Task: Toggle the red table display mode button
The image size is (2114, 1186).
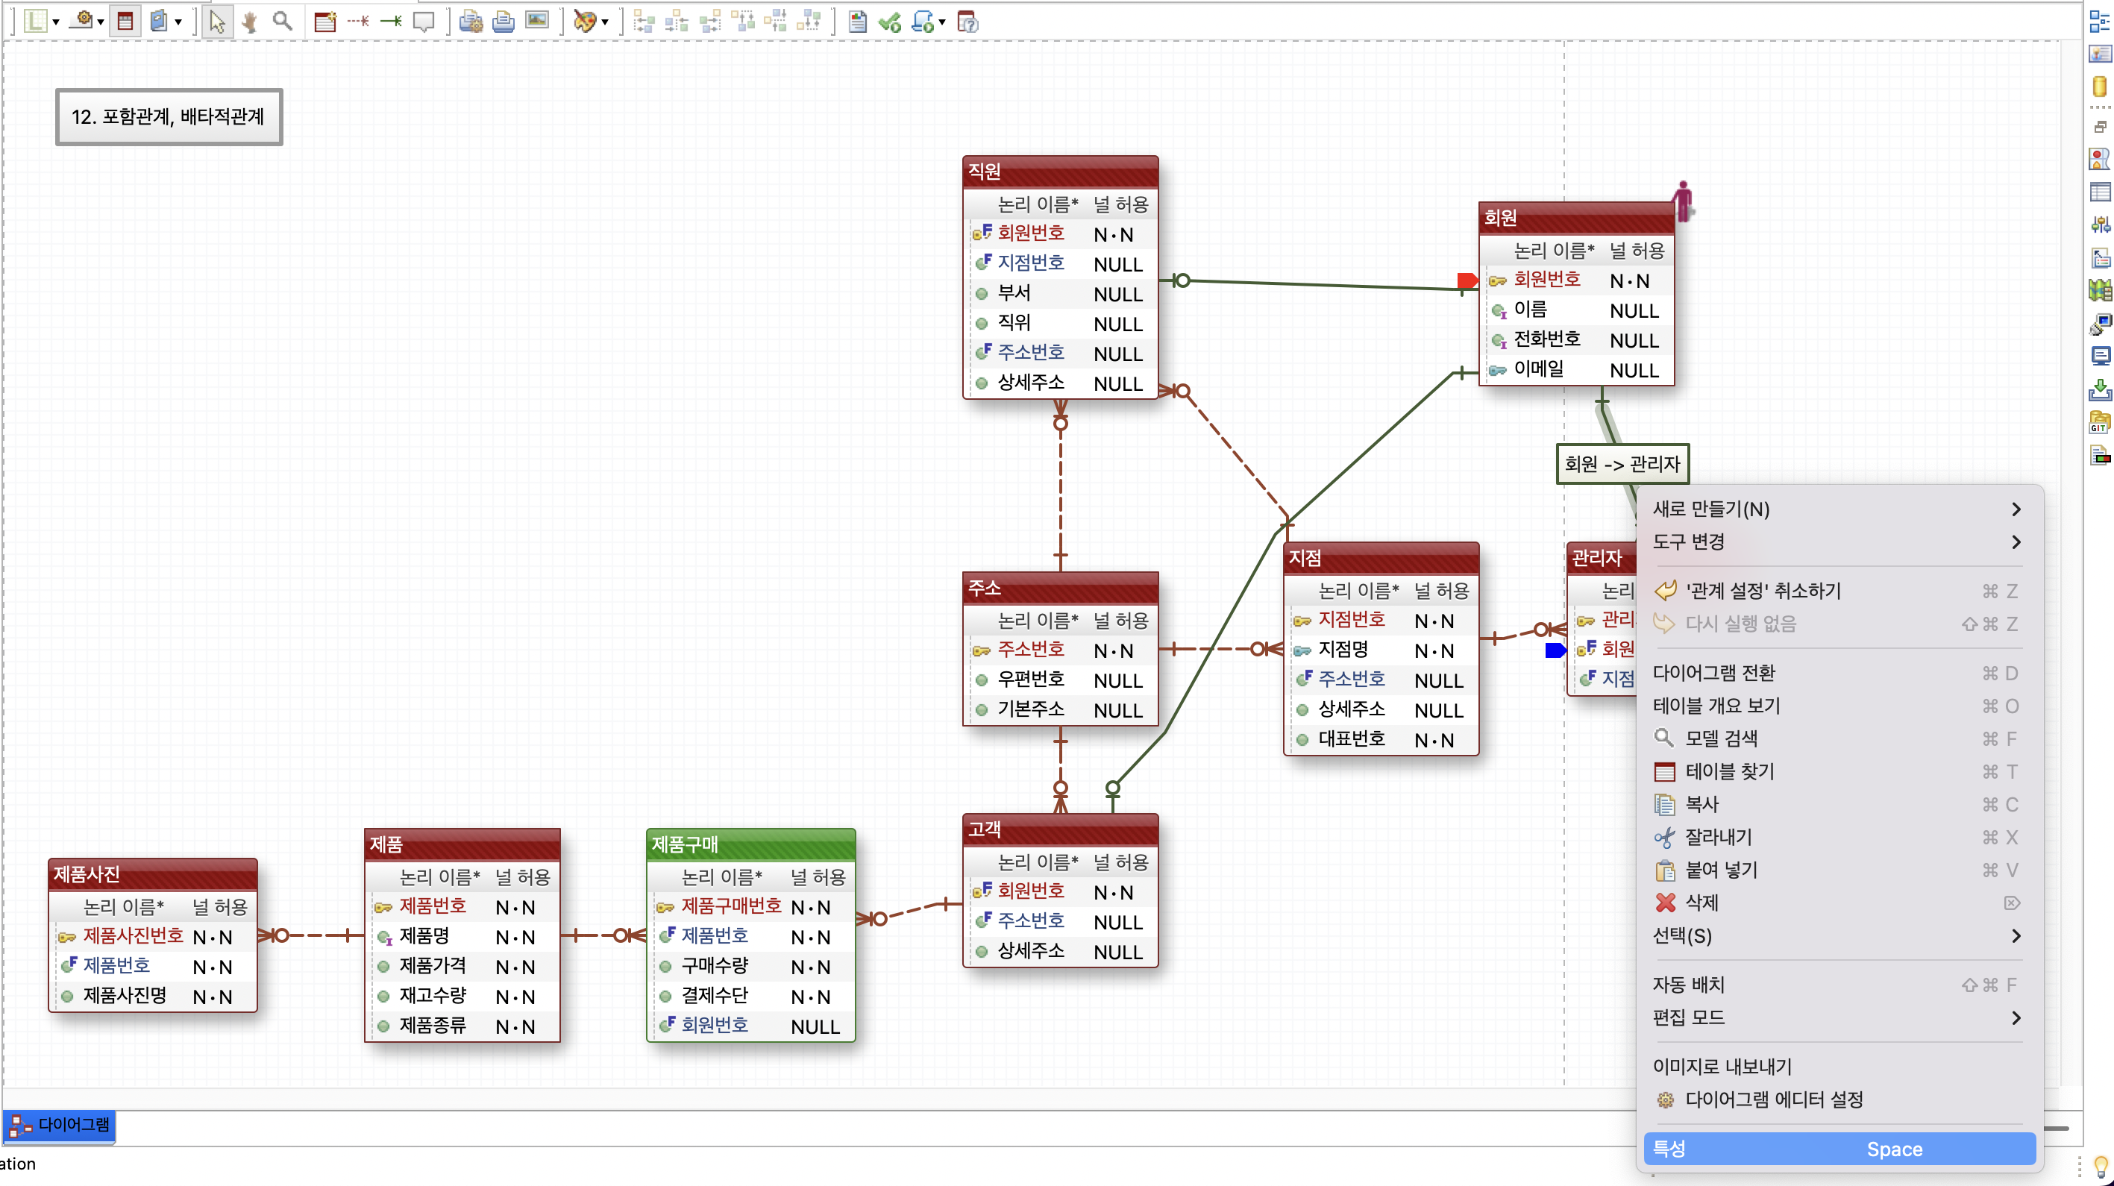Action: [125, 22]
